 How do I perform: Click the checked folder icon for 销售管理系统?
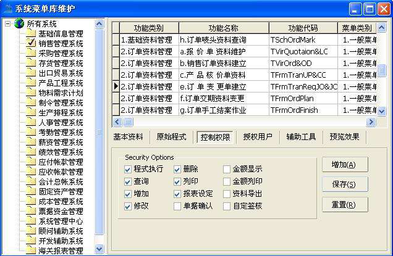pos(32,43)
